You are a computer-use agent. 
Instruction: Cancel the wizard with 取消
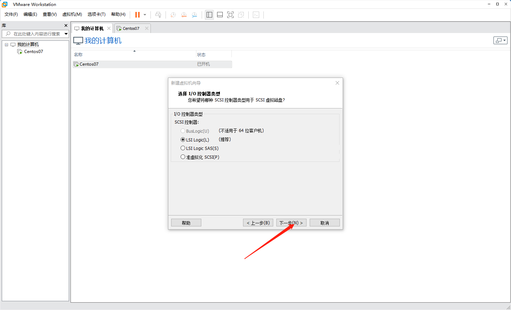coord(325,223)
